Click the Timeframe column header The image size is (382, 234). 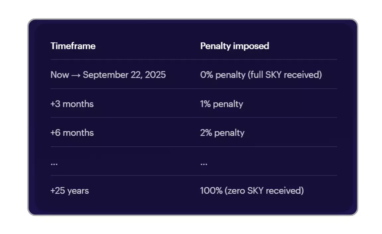click(x=73, y=46)
